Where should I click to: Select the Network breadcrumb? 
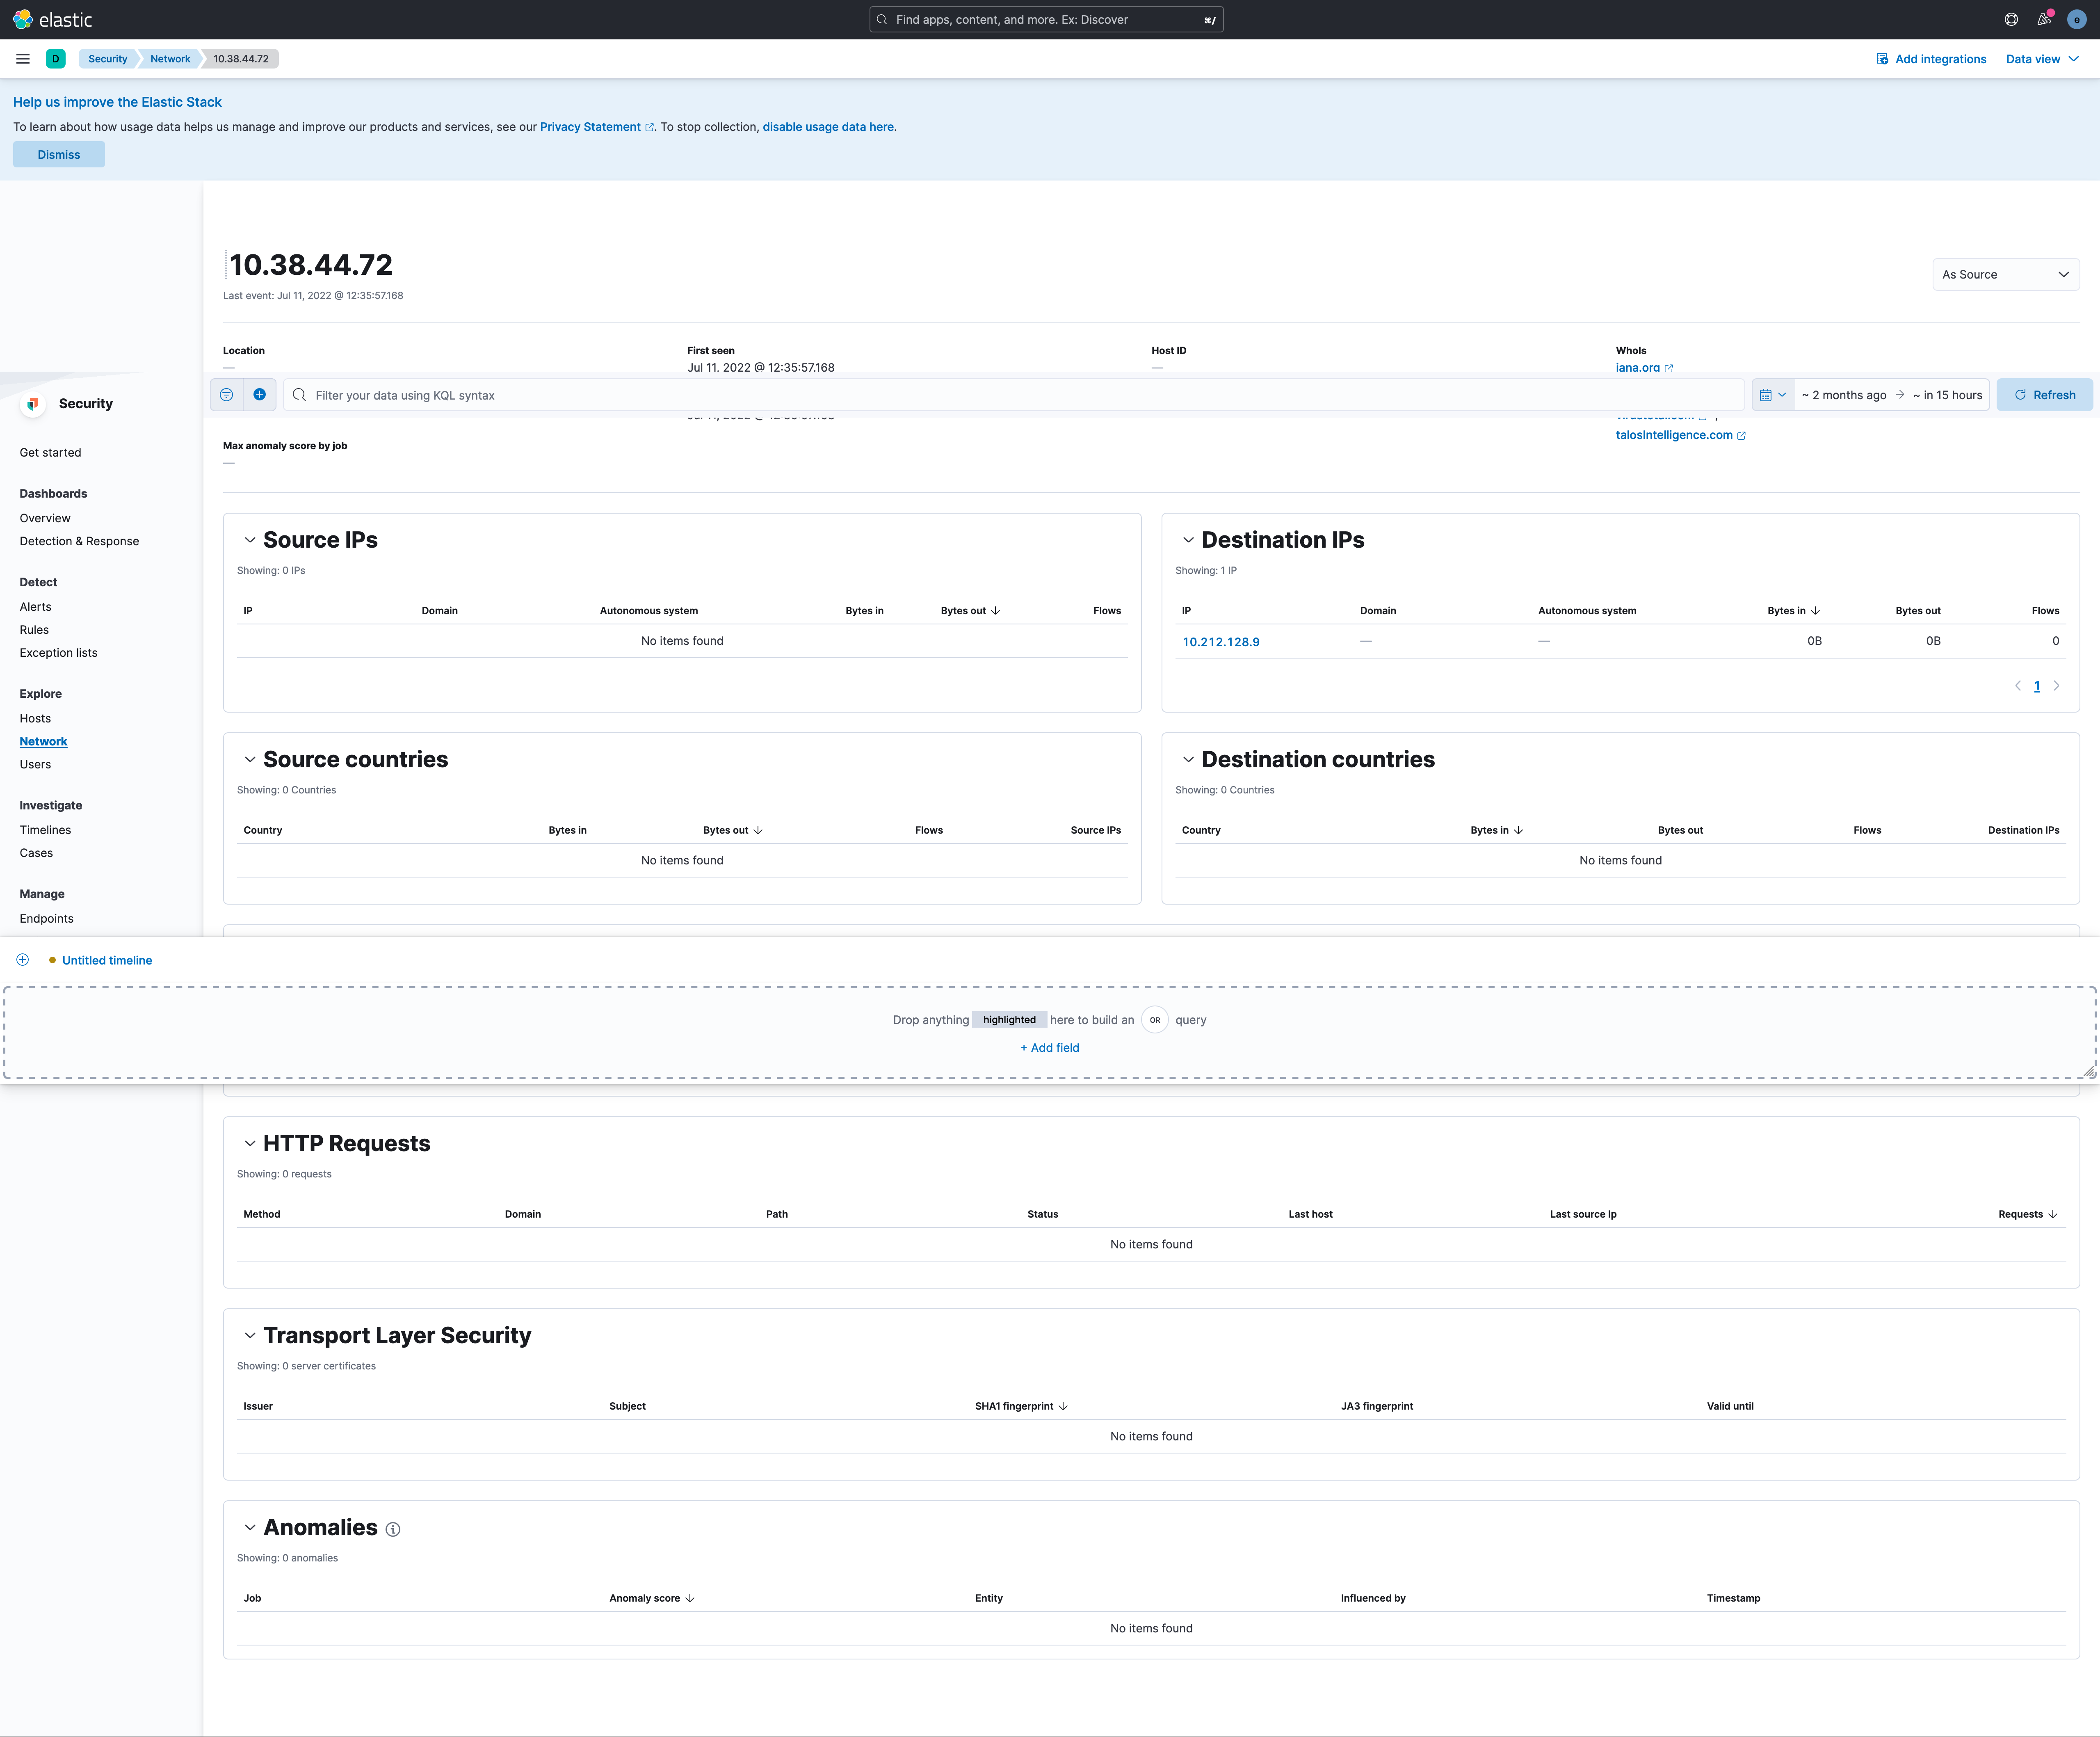(x=170, y=59)
